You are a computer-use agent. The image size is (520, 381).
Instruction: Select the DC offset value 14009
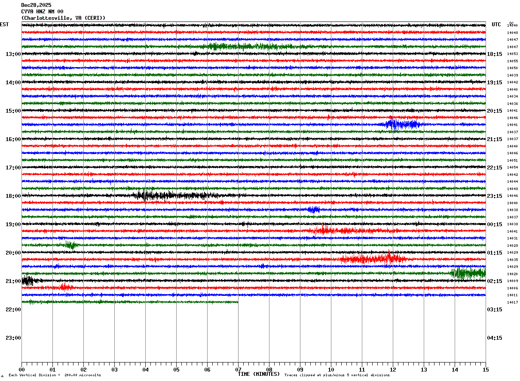(512, 281)
